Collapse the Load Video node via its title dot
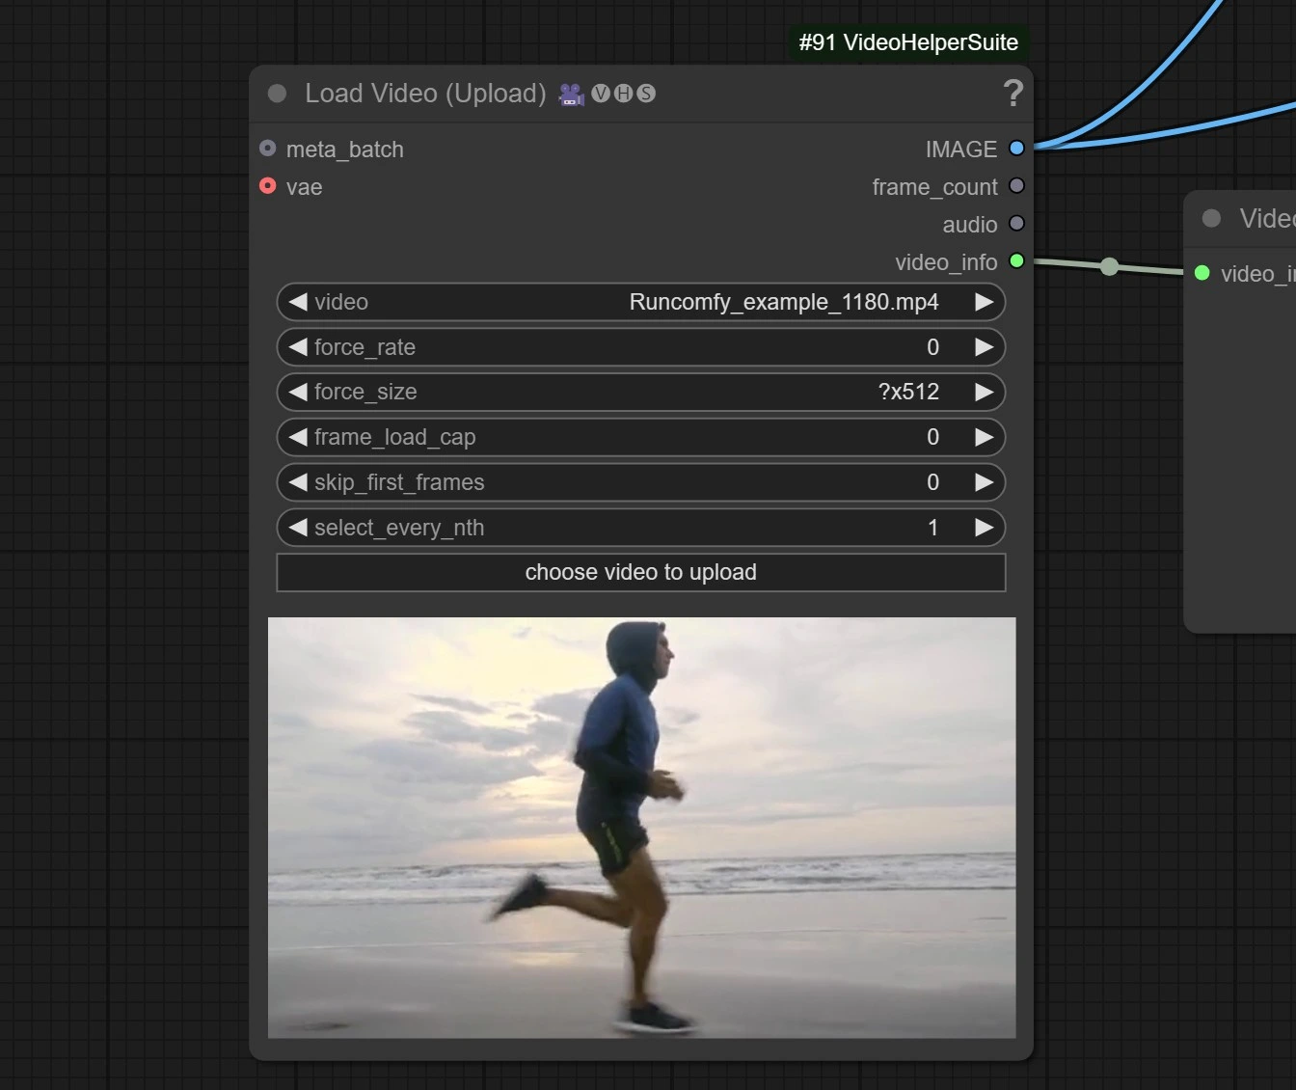This screenshot has width=1296, height=1090. point(278,94)
